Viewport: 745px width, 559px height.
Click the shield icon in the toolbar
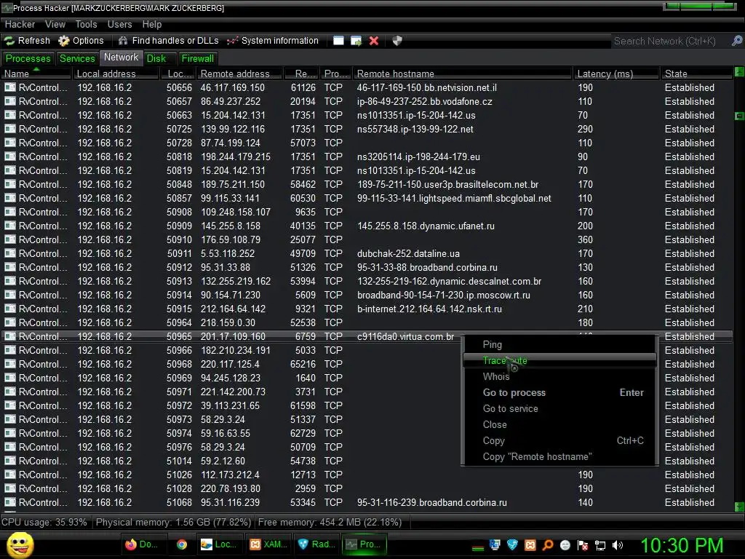click(397, 41)
